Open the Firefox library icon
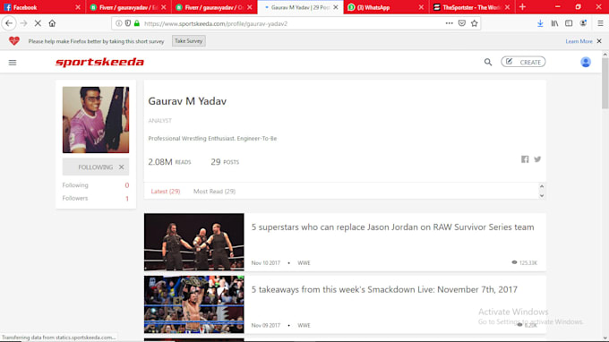Image resolution: width=609 pixels, height=342 pixels. (x=554, y=23)
